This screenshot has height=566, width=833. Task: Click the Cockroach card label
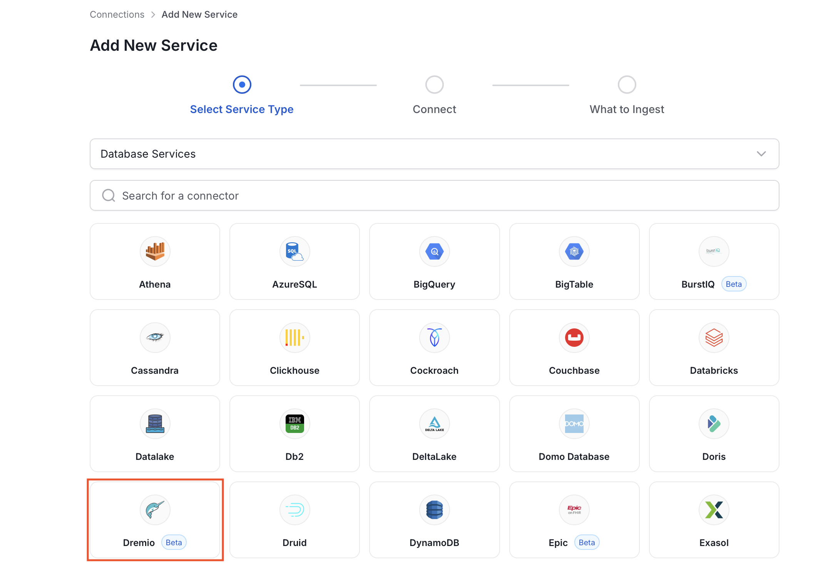434,371
